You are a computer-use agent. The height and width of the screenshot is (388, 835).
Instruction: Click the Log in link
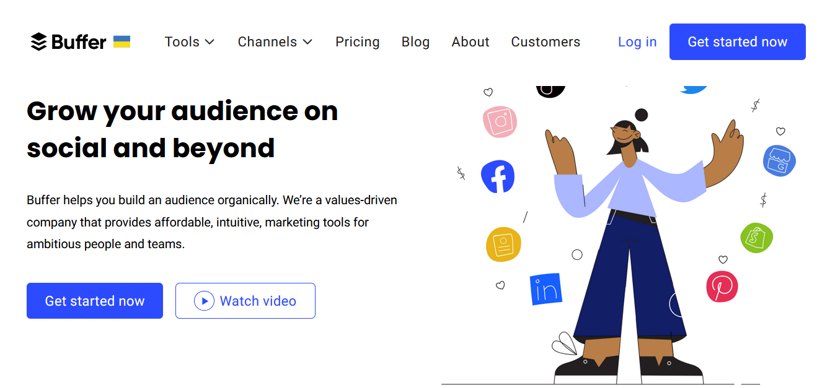[637, 42]
